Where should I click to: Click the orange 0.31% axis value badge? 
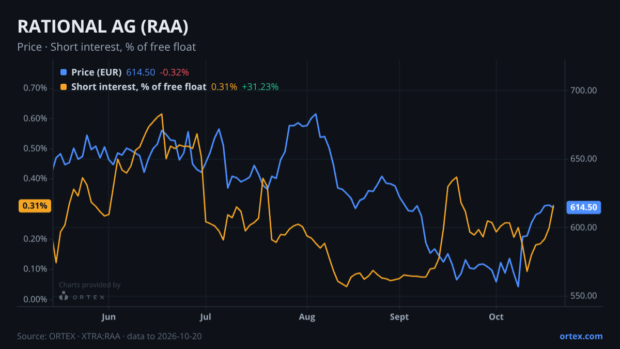coord(35,206)
